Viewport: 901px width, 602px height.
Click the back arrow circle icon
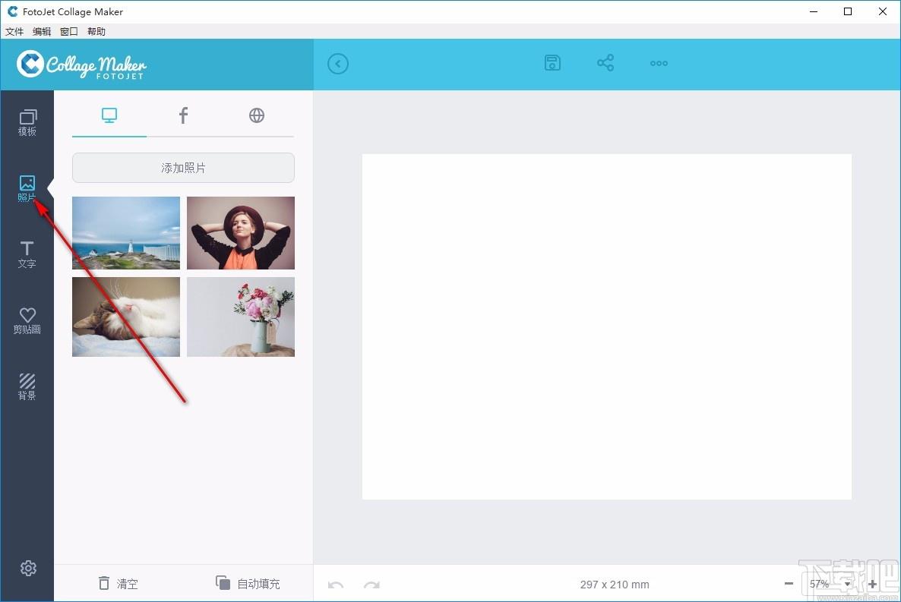338,64
